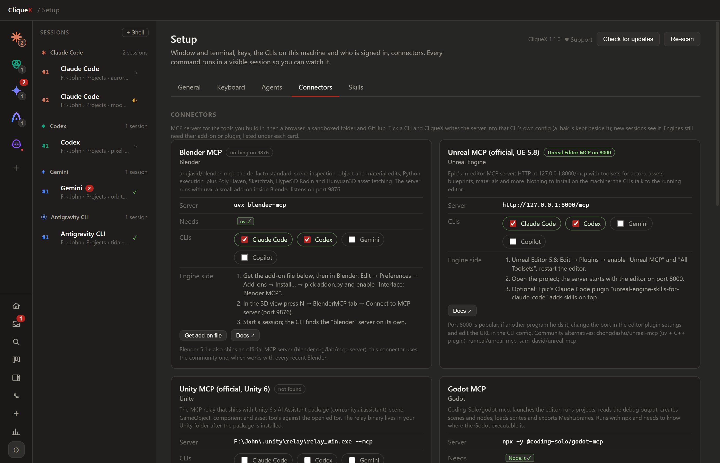Image resolution: width=720 pixels, height=463 pixels.
Task: Click the Codex diamond icon in sessions header
Action: (43, 126)
